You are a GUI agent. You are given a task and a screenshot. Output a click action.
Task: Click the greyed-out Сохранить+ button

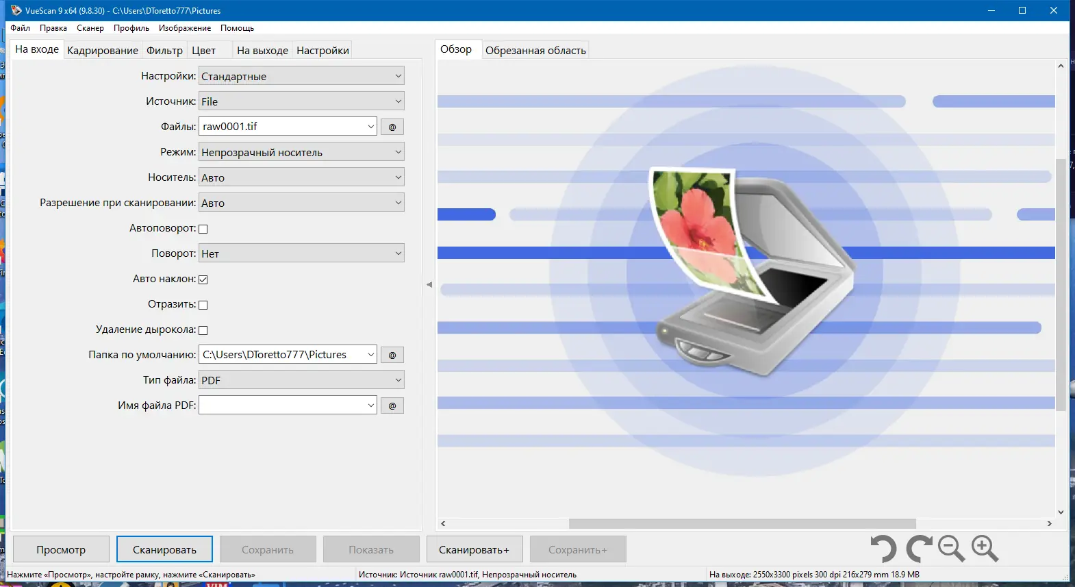(578, 549)
